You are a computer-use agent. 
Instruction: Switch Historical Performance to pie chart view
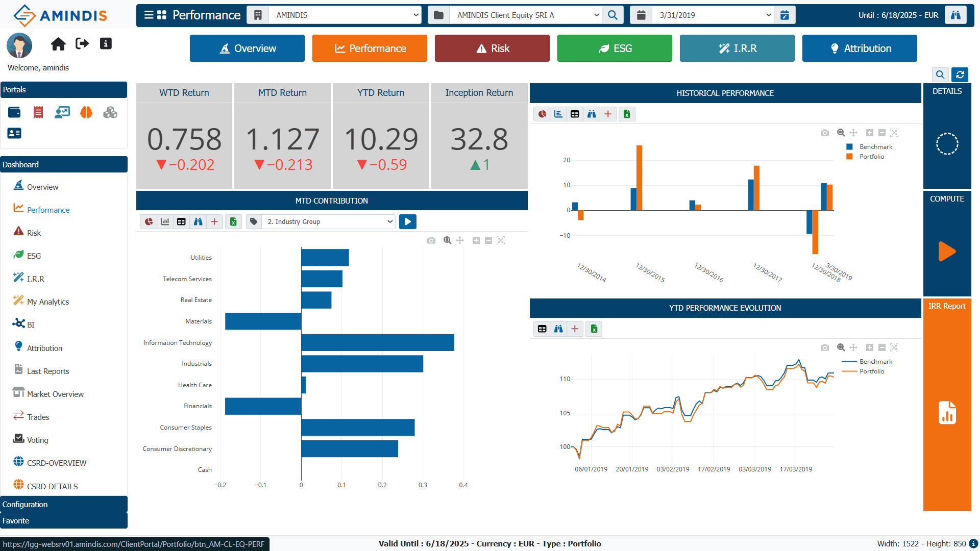(x=543, y=114)
